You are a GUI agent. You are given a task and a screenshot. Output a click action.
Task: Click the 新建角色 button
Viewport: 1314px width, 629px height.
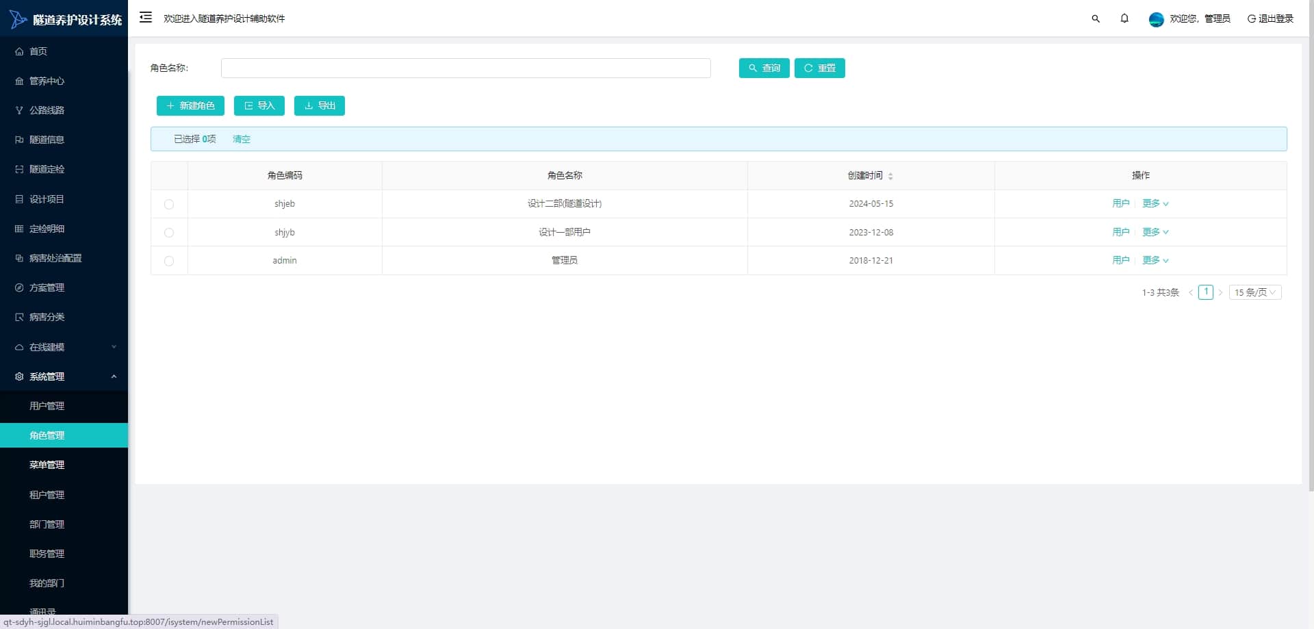(x=190, y=105)
